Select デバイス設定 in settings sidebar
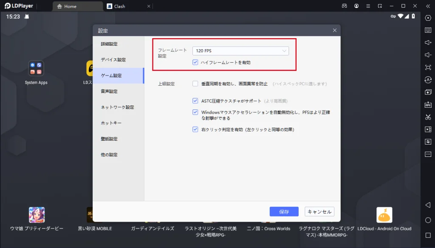 click(119, 60)
